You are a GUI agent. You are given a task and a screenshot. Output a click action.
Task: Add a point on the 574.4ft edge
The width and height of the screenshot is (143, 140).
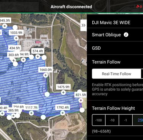coord(38,57)
